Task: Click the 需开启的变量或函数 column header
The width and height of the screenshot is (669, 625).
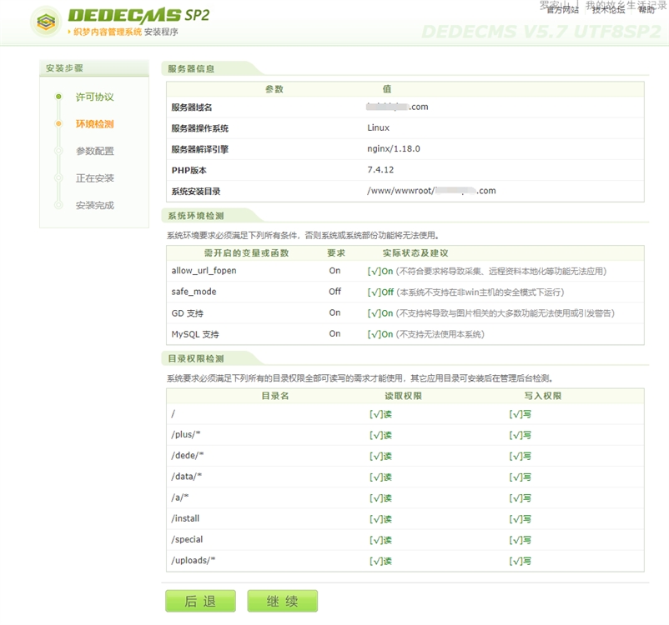Action: (x=247, y=253)
